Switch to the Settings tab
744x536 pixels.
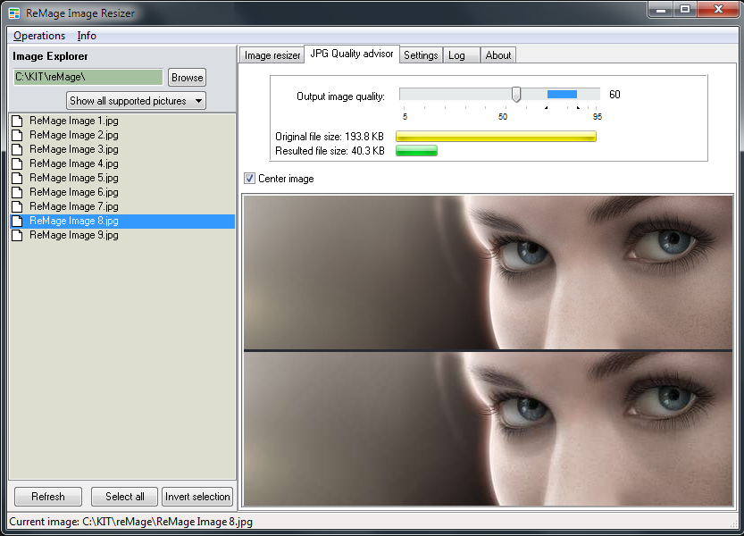[421, 54]
